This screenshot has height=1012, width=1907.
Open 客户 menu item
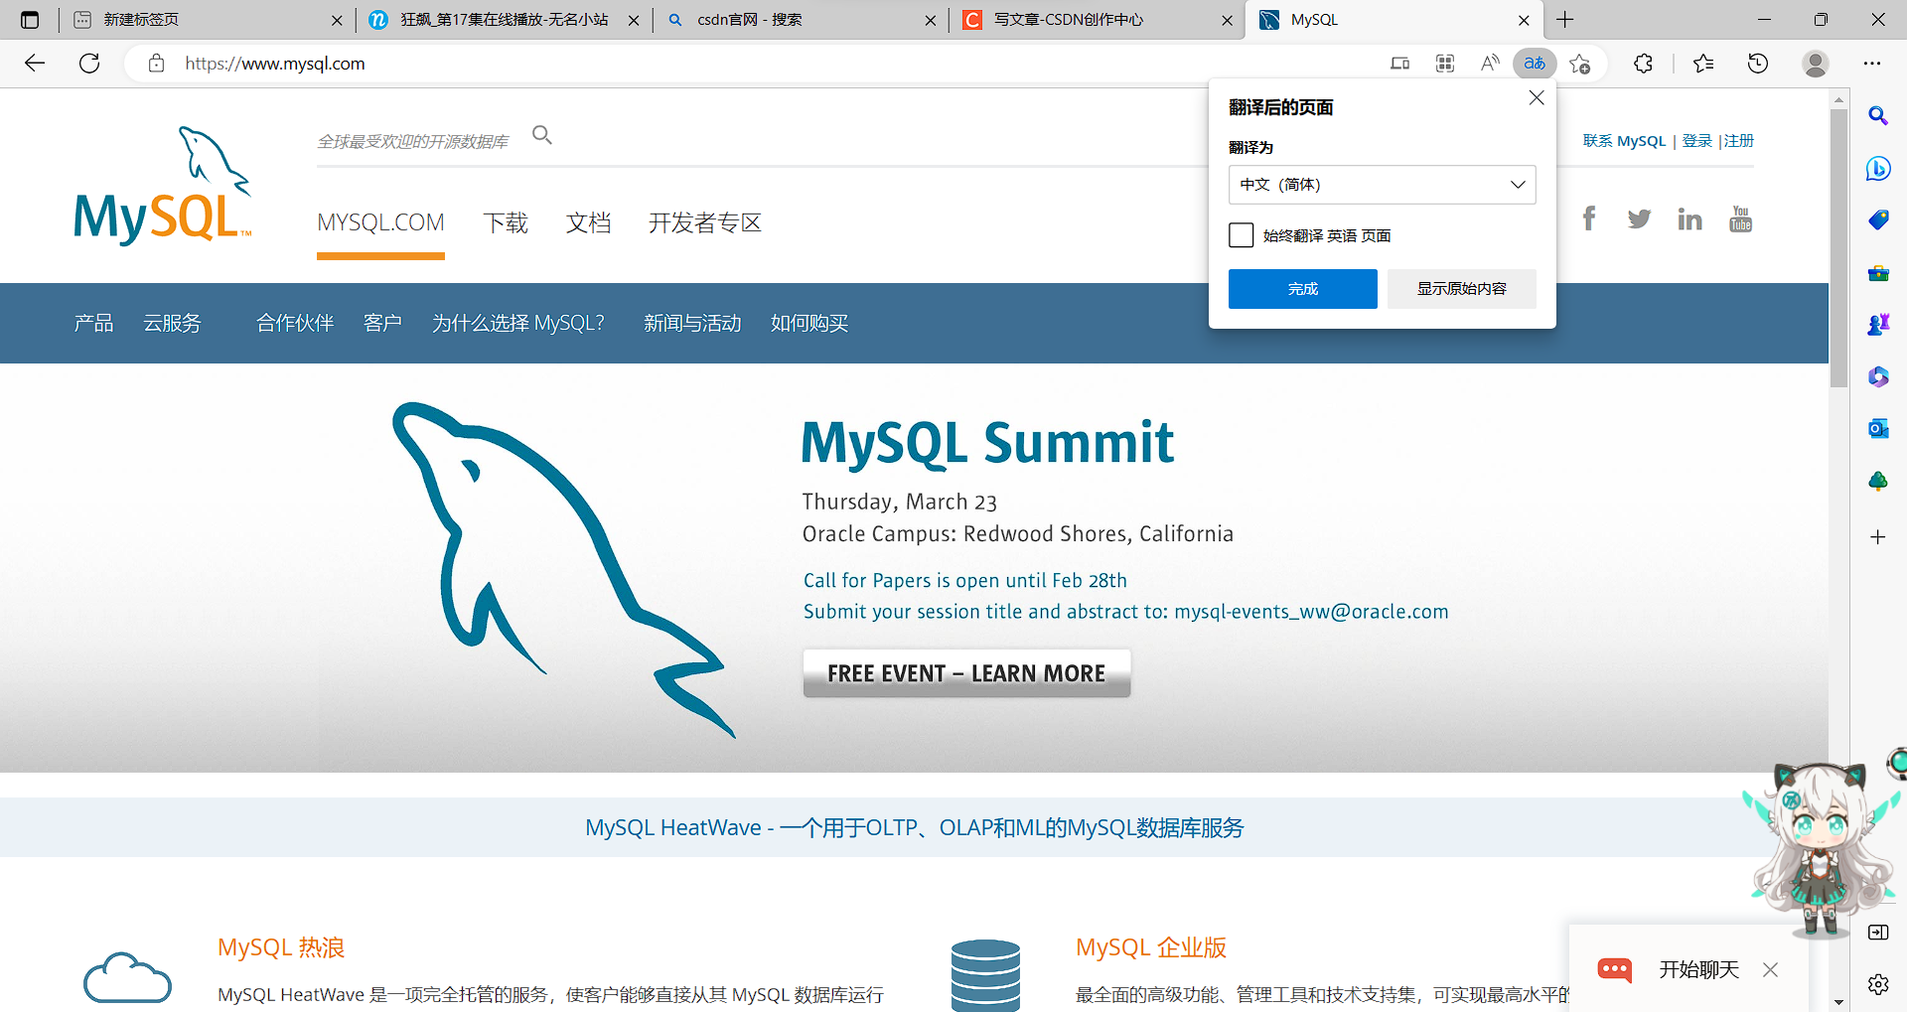(382, 323)
